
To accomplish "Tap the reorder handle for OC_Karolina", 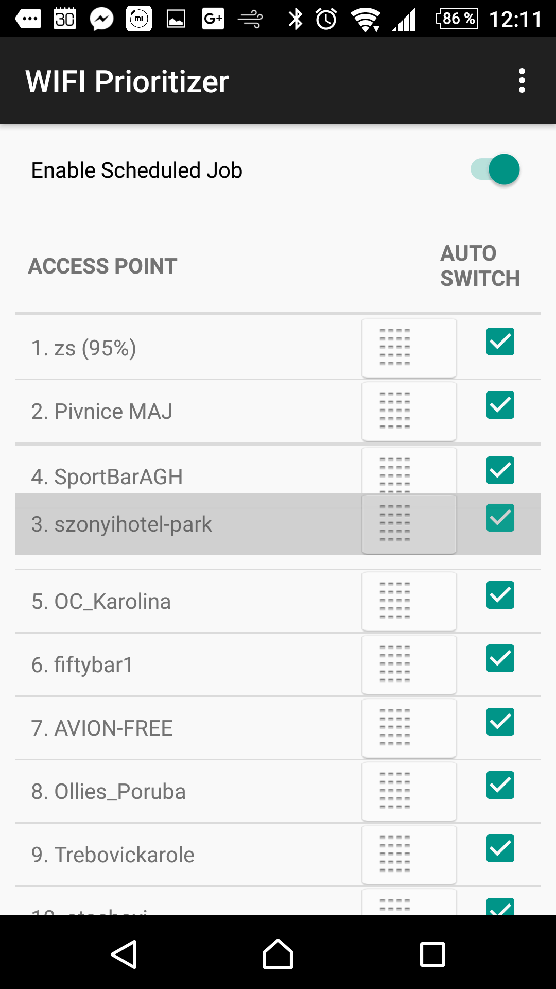I will click(x=409, y=601).
